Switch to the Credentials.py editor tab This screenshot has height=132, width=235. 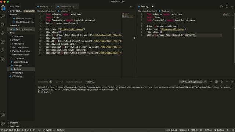(67, 7)
